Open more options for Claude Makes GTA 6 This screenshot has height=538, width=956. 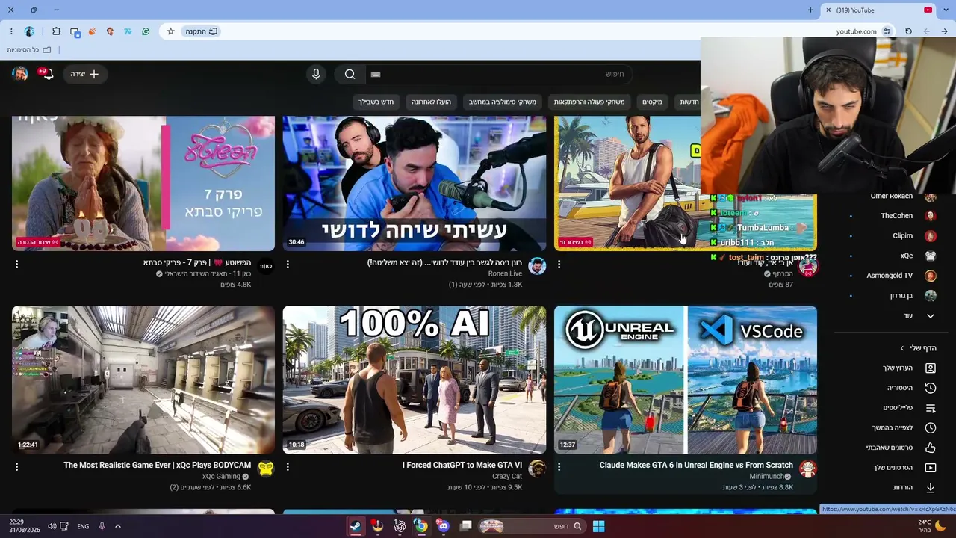click(559, 466)
